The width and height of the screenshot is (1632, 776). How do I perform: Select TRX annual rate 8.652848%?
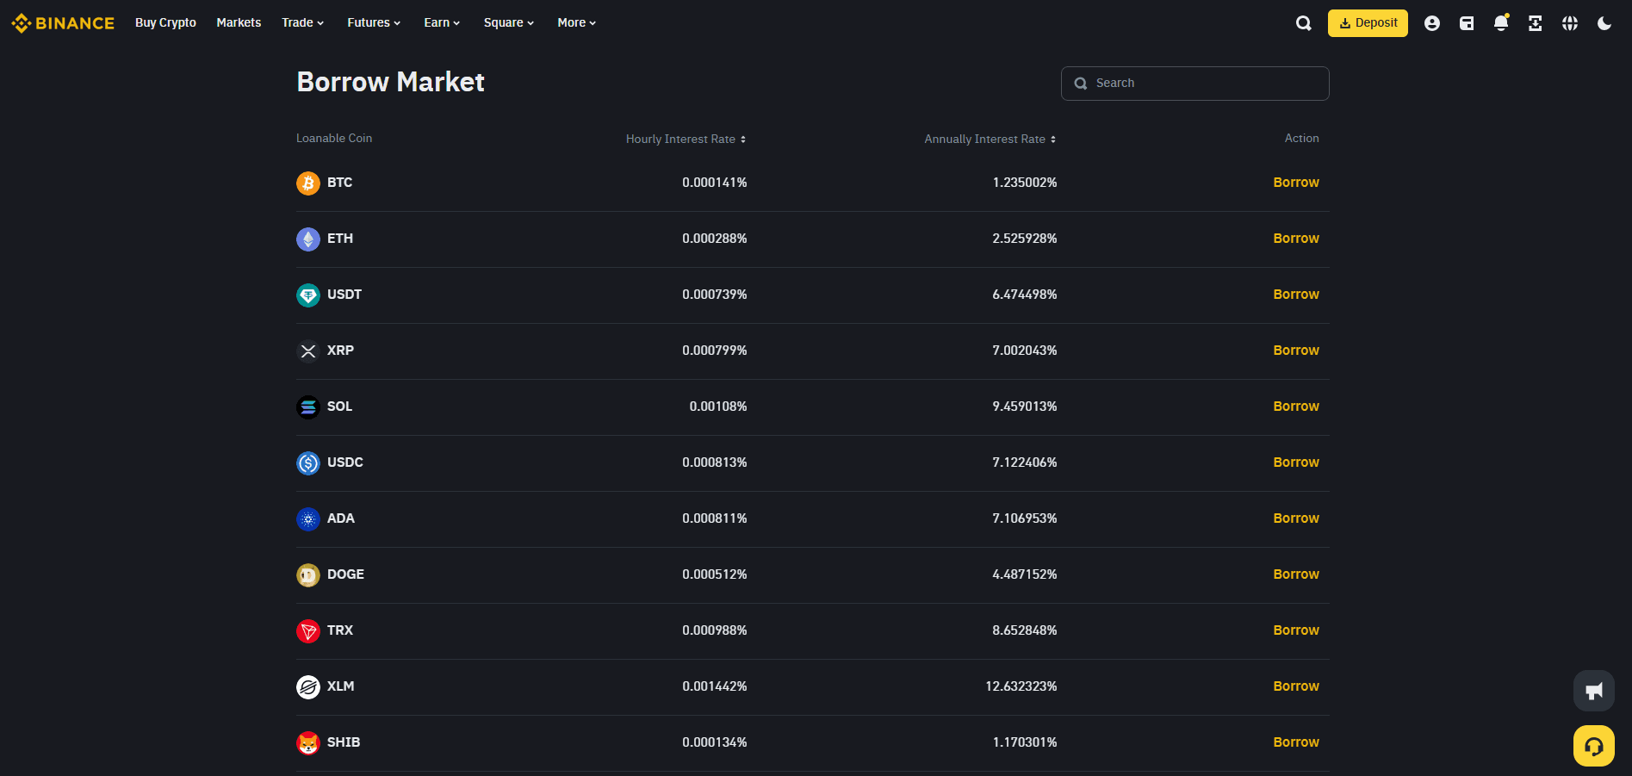[x=1025, y=630]
